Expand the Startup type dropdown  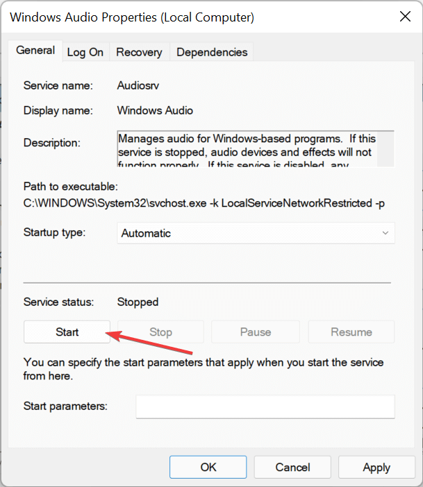256,233
